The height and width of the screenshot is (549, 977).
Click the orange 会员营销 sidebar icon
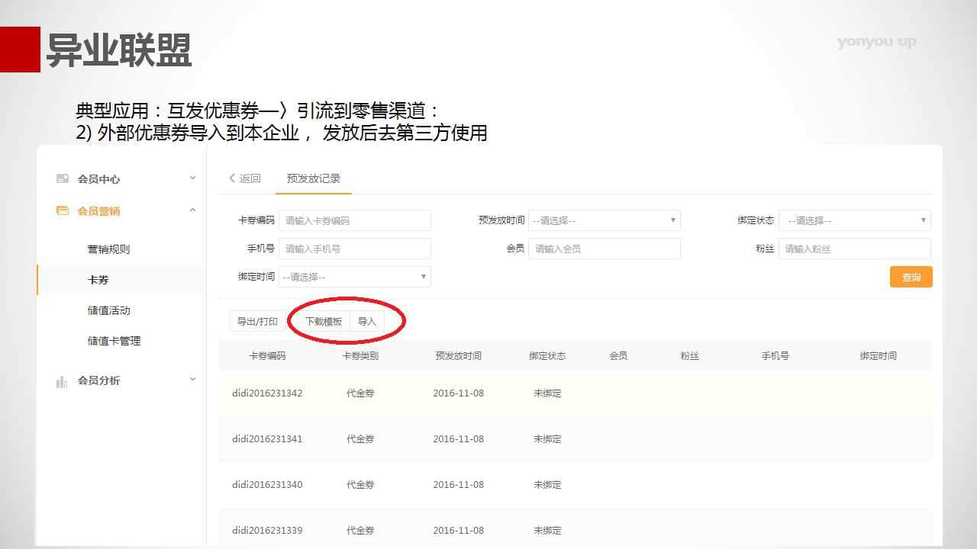click(63, 211)
